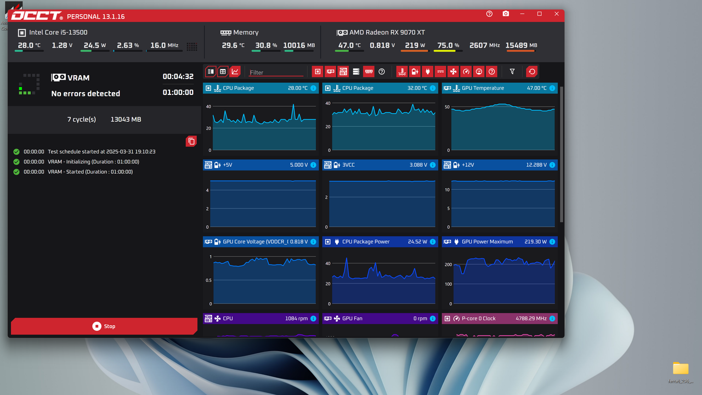Toggle the motherboard sensor filter

(343, 71)
